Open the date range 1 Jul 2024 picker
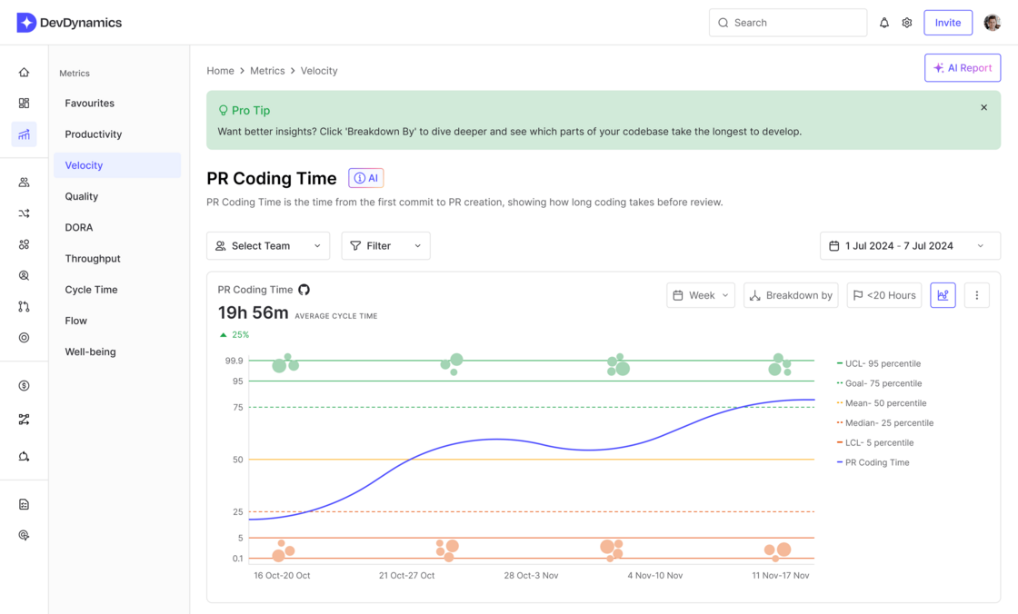 tap(910, 246)
